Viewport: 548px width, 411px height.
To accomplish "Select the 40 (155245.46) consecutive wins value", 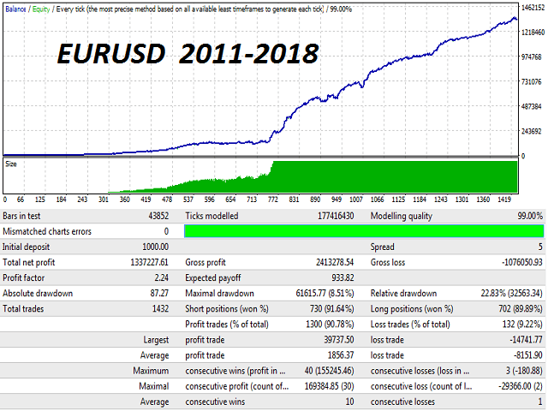I will (x=329, y=371).
